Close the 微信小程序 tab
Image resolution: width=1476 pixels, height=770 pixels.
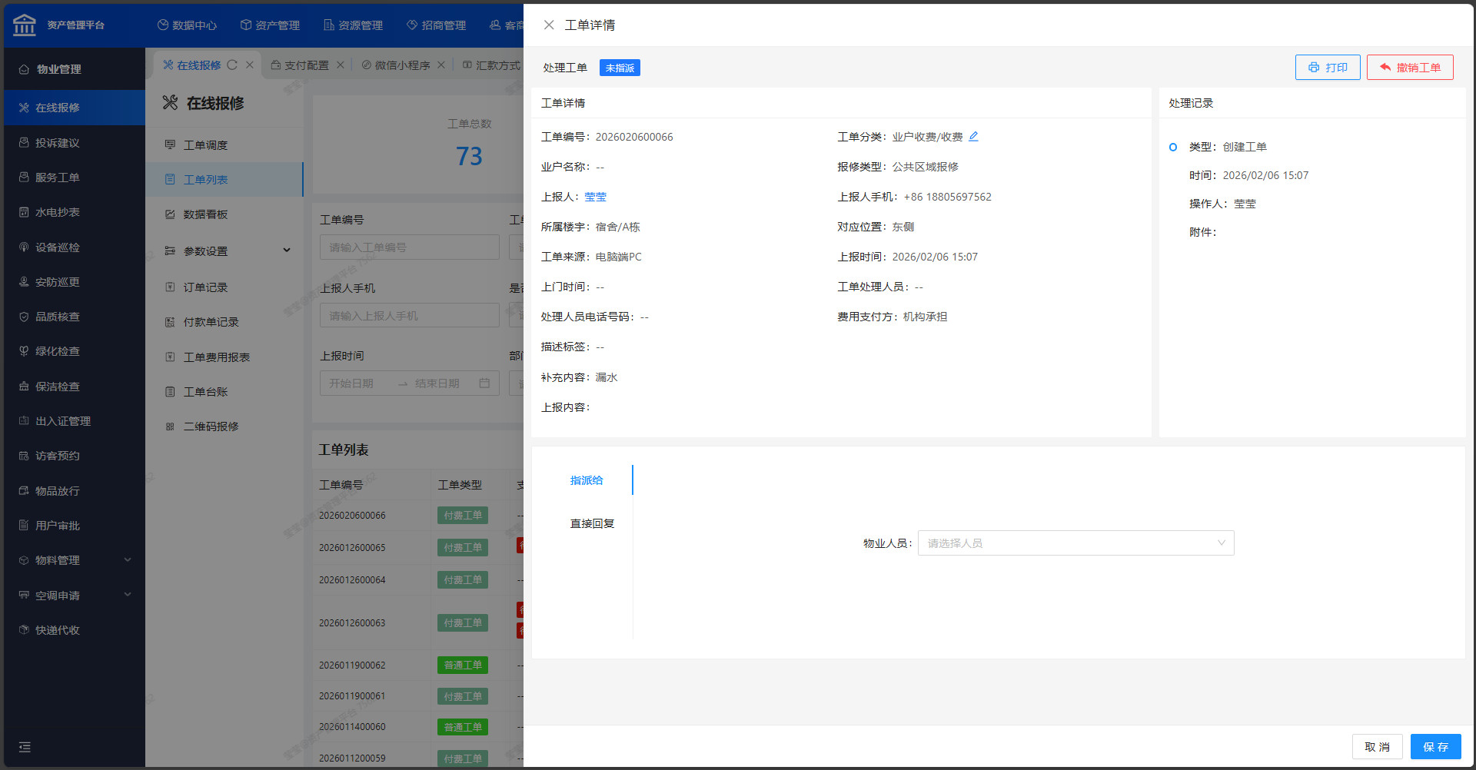pos(441,65)
